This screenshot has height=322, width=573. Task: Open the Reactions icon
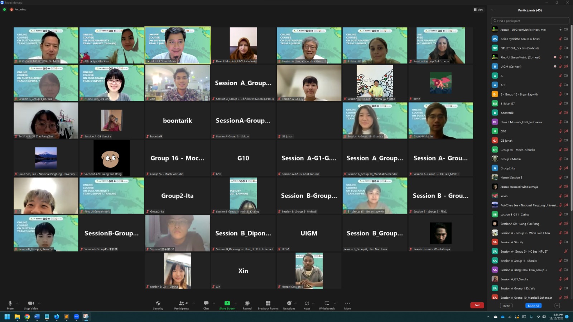289,303
